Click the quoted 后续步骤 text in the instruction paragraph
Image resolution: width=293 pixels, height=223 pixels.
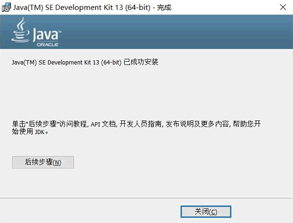(42, 124)
